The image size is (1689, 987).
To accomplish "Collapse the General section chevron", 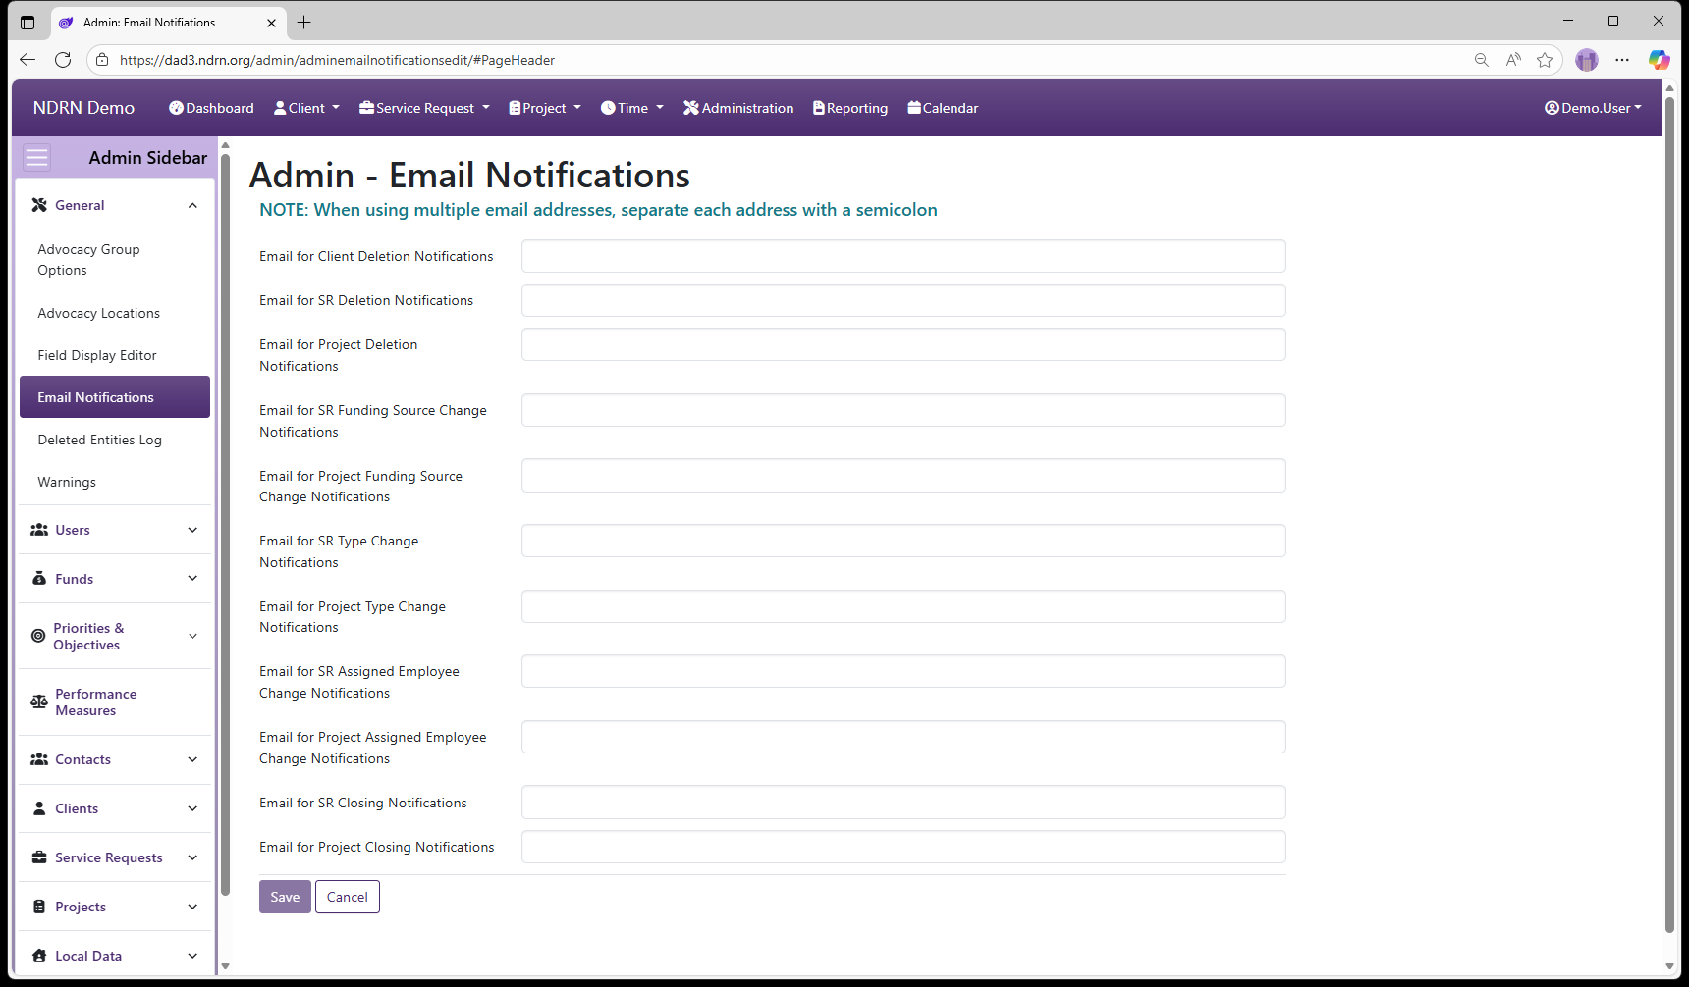I will (192, 205).
